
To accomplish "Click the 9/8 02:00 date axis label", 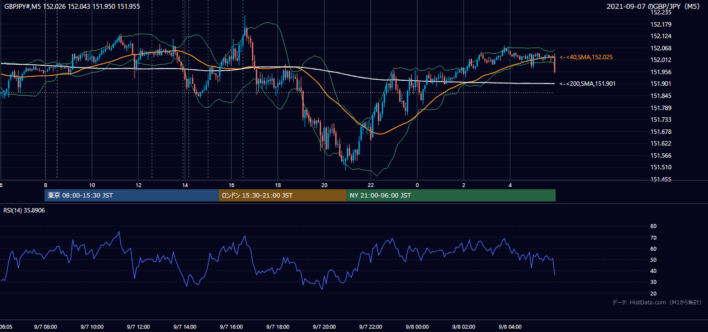I will click(464, 327).
